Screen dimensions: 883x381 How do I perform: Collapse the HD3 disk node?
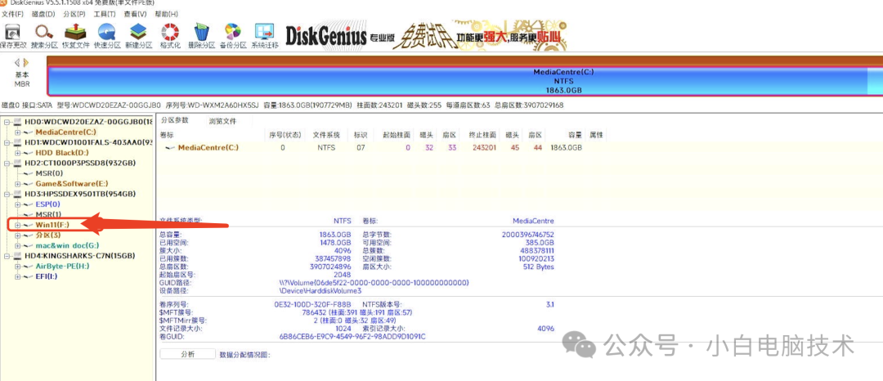7,194
